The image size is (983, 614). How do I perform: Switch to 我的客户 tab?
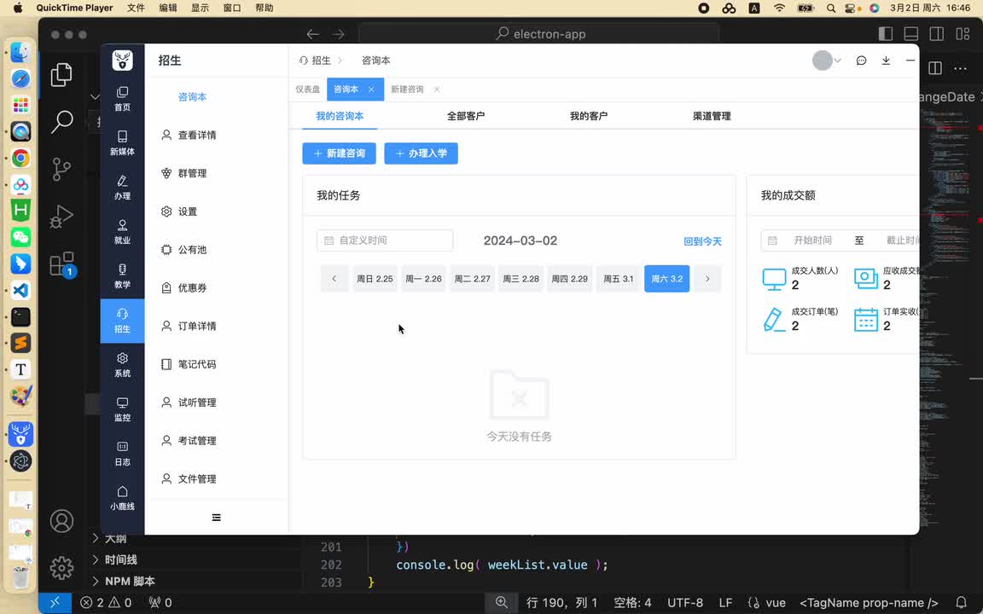(589, 116)
